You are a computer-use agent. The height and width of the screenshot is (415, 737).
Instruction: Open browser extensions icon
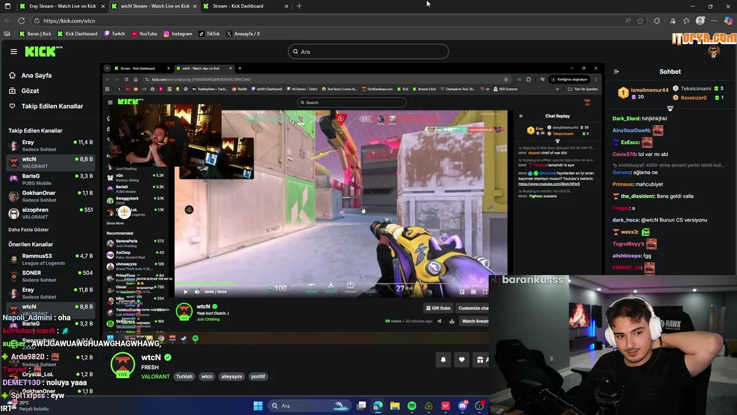click(x=657, y=21)
